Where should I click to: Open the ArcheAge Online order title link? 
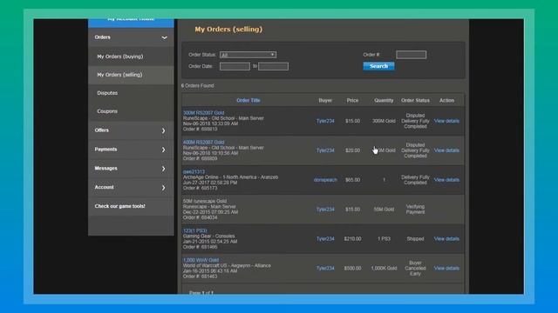[x=194, y=172]
